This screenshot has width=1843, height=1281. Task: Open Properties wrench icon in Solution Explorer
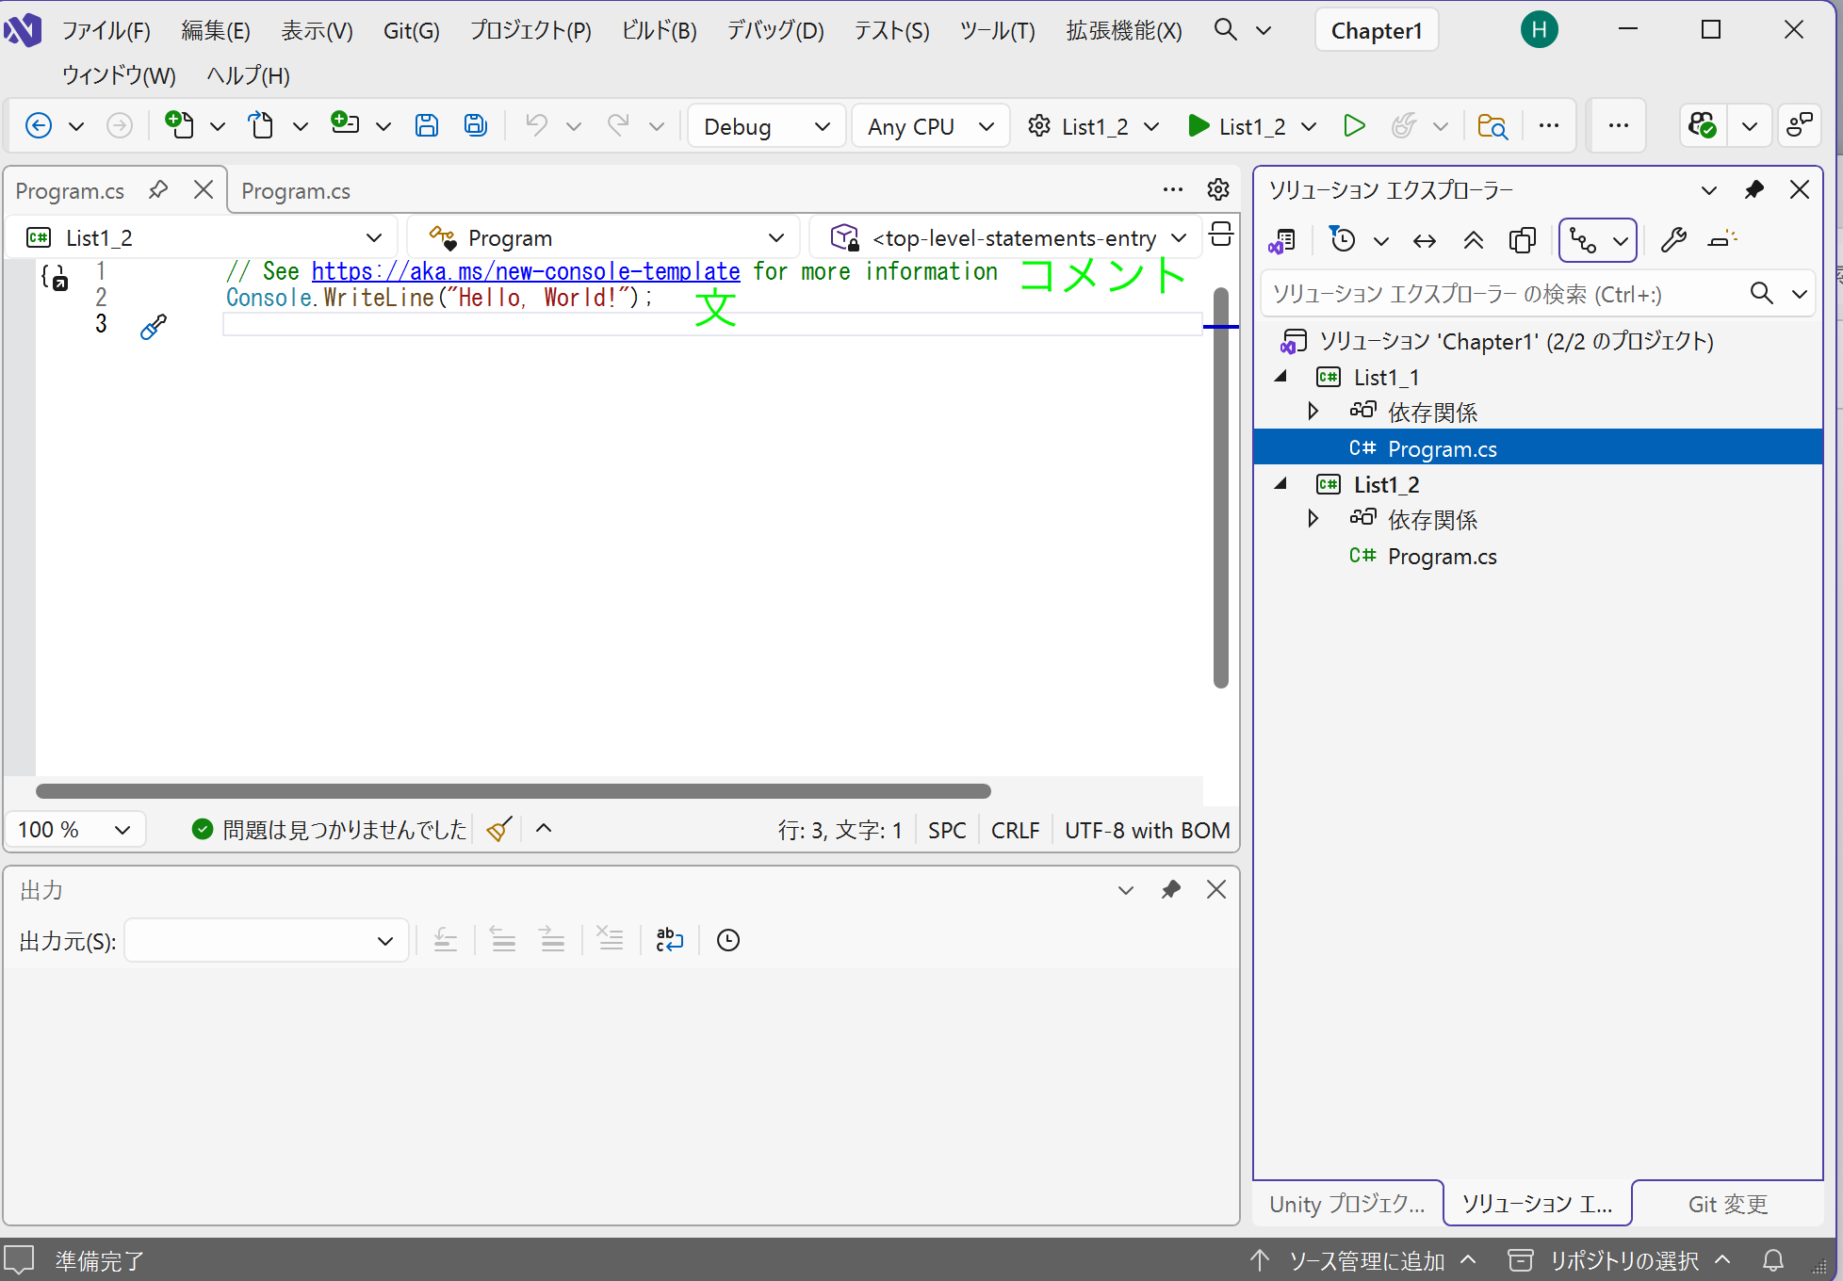coord(1673,240)
